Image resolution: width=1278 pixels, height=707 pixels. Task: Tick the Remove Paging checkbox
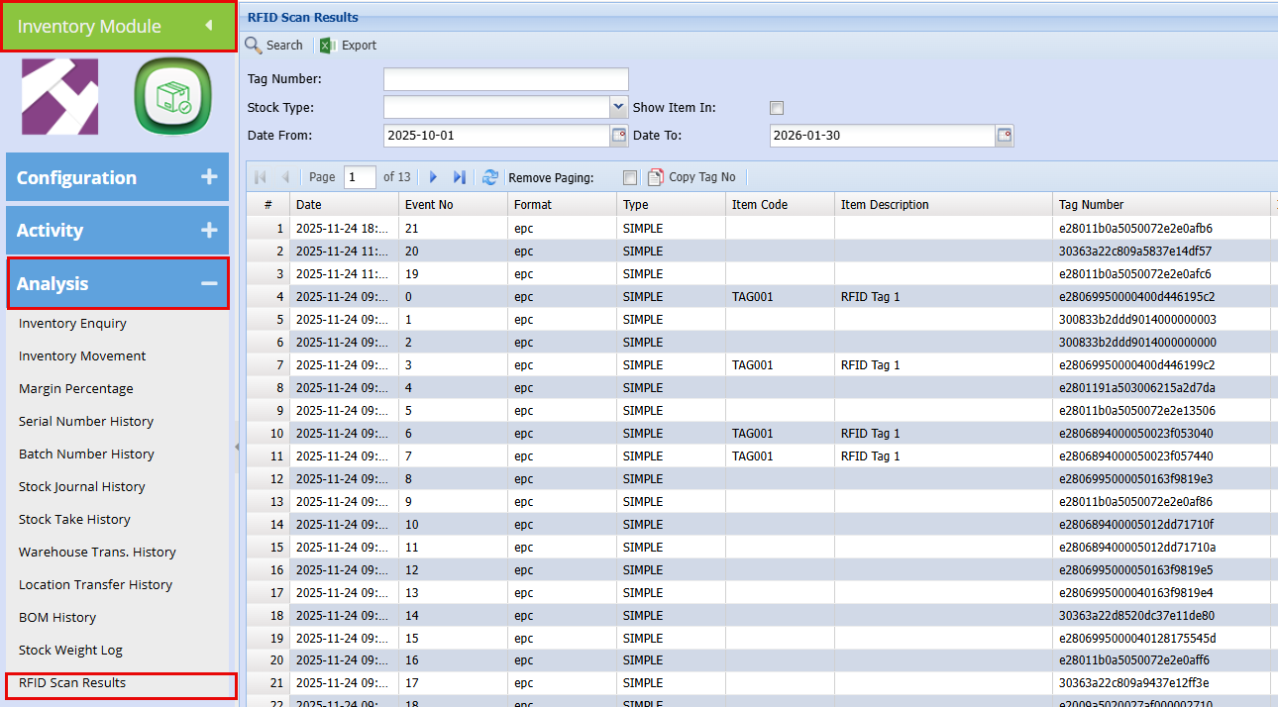(x=630, y=178)
